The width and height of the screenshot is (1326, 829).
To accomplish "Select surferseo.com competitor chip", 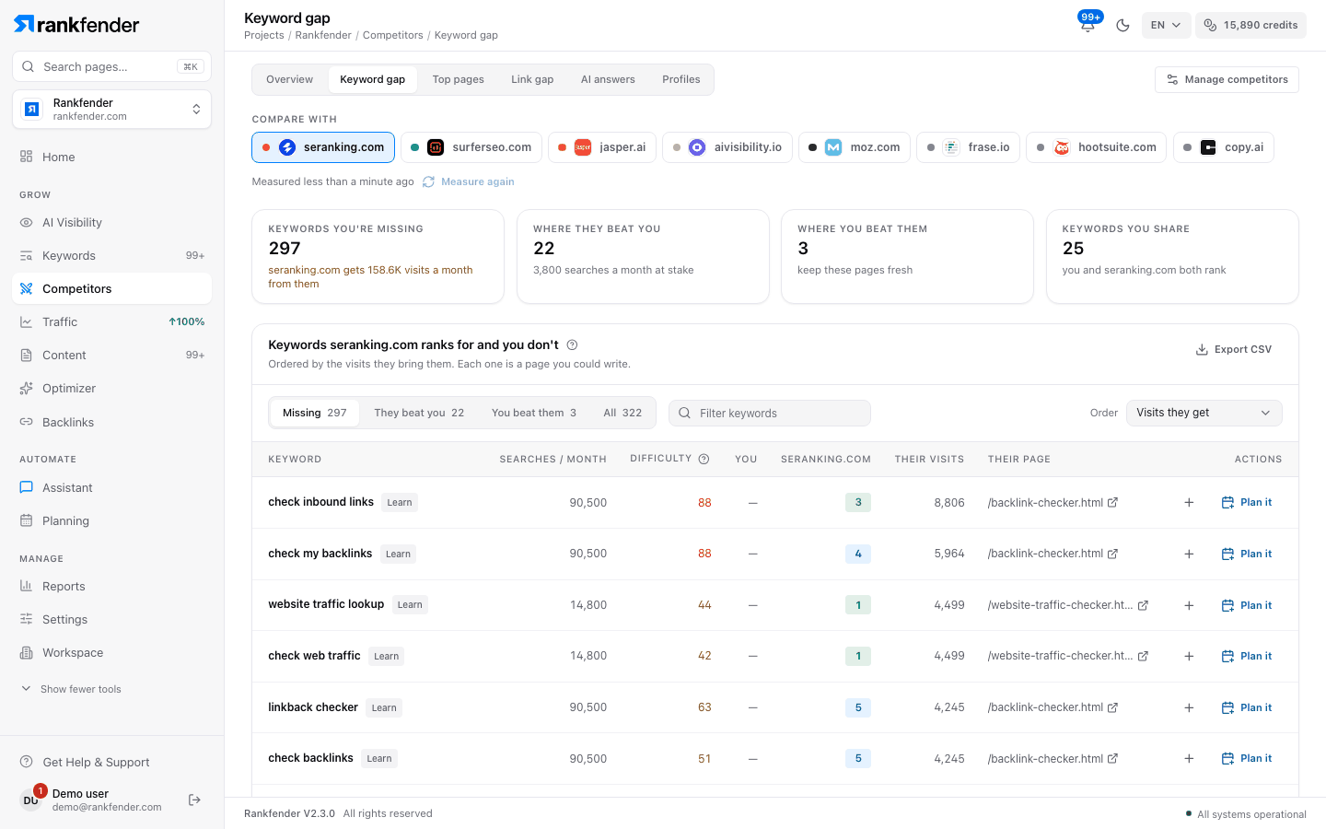I will pos(471,147).
